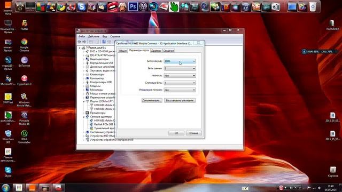342x192 pixels.
Task: Collapse the Порты (COM и LPT) node
Action: point(84,101)
